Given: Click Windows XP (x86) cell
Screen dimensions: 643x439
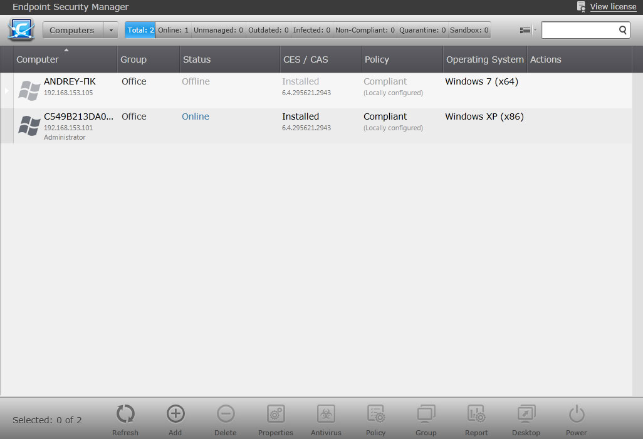Looking at the screenshot, I should 484,116.
